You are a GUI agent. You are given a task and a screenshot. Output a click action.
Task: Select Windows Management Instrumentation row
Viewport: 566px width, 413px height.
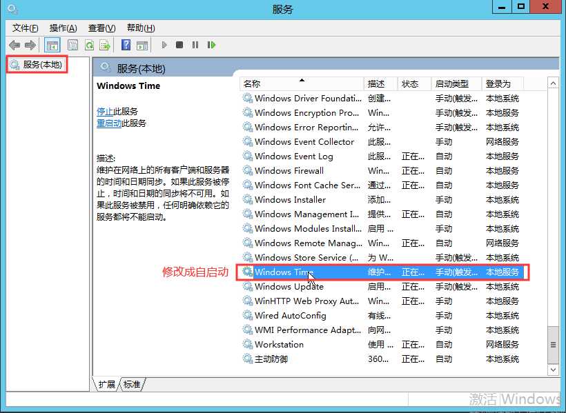381,214
